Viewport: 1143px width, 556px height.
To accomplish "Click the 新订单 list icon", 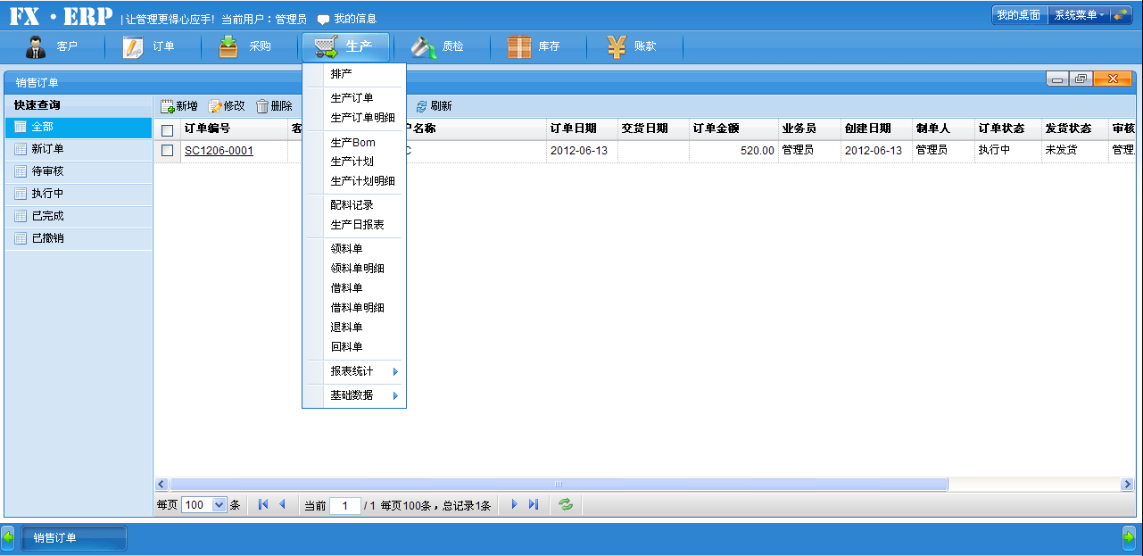I will click(21, 149).
